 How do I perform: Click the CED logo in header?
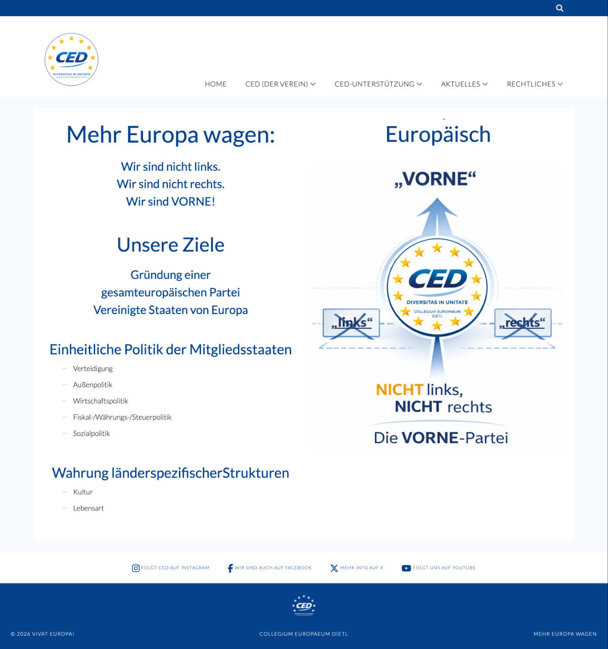pos(71,59)
